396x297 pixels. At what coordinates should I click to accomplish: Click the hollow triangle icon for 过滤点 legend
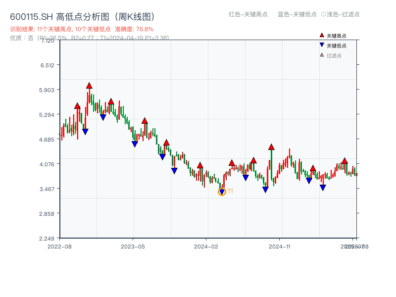(x=322, y=55)
